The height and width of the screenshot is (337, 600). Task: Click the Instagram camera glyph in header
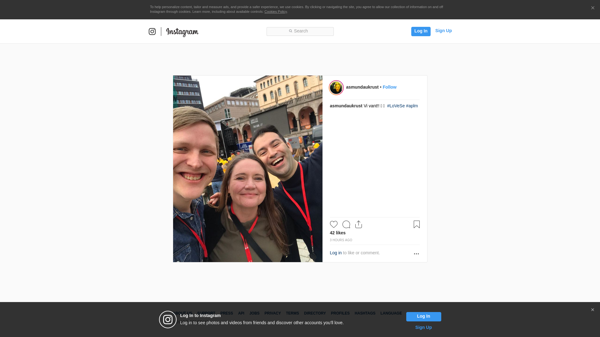point(152,32)
